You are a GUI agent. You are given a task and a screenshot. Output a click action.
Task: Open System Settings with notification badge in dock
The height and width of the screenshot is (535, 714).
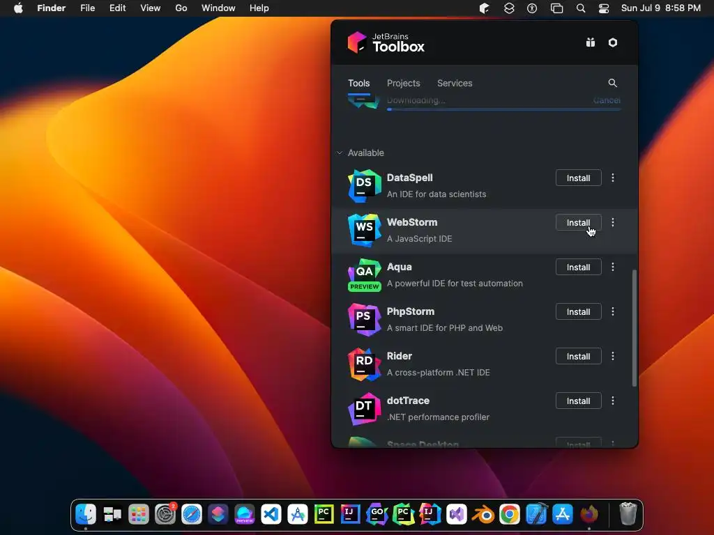(165, 515)
